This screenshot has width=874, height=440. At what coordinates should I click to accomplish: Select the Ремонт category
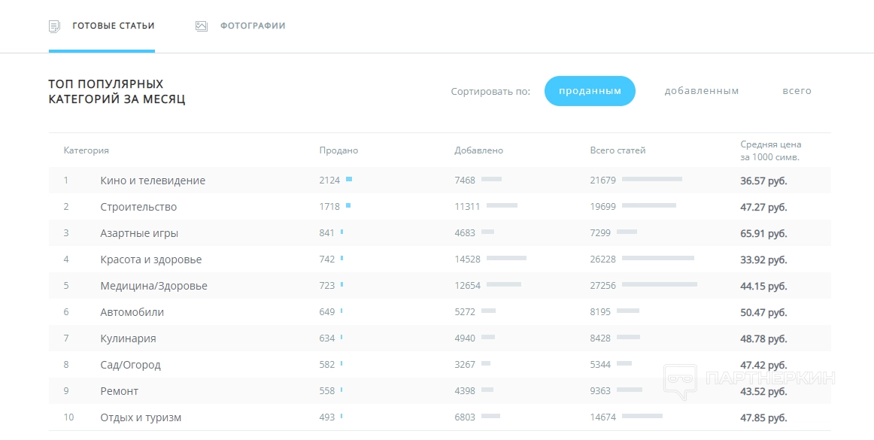pyautogui.click(x=120, y=391)
